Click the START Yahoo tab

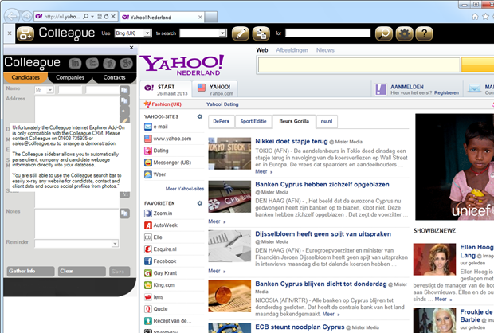coord(166,89)
